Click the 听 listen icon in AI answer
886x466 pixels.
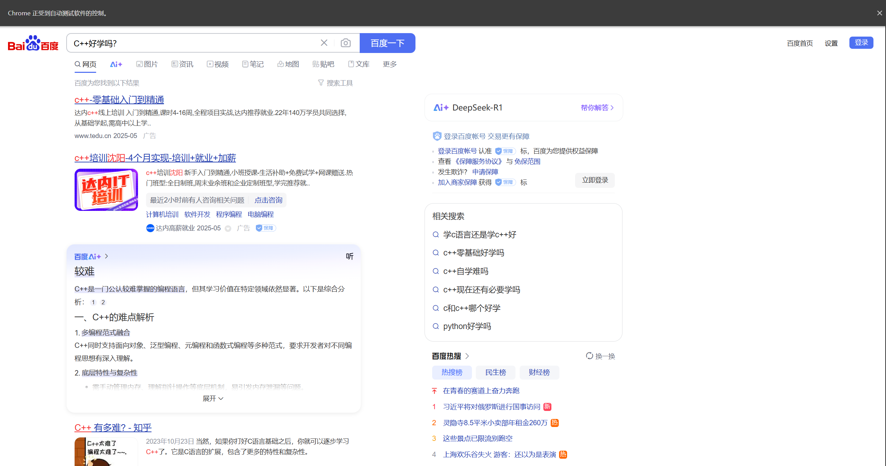(x=349, y=257)
